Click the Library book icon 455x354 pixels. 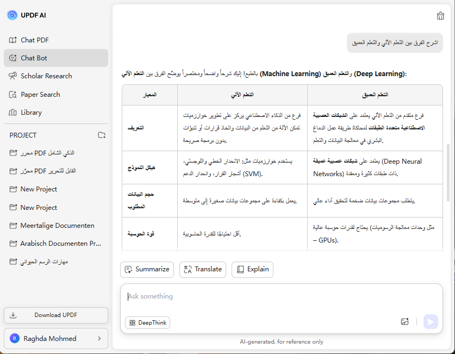coord(13,113)
